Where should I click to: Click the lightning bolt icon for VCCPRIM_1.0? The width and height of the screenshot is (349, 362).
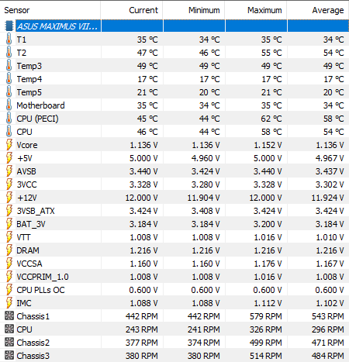[9, 277]
